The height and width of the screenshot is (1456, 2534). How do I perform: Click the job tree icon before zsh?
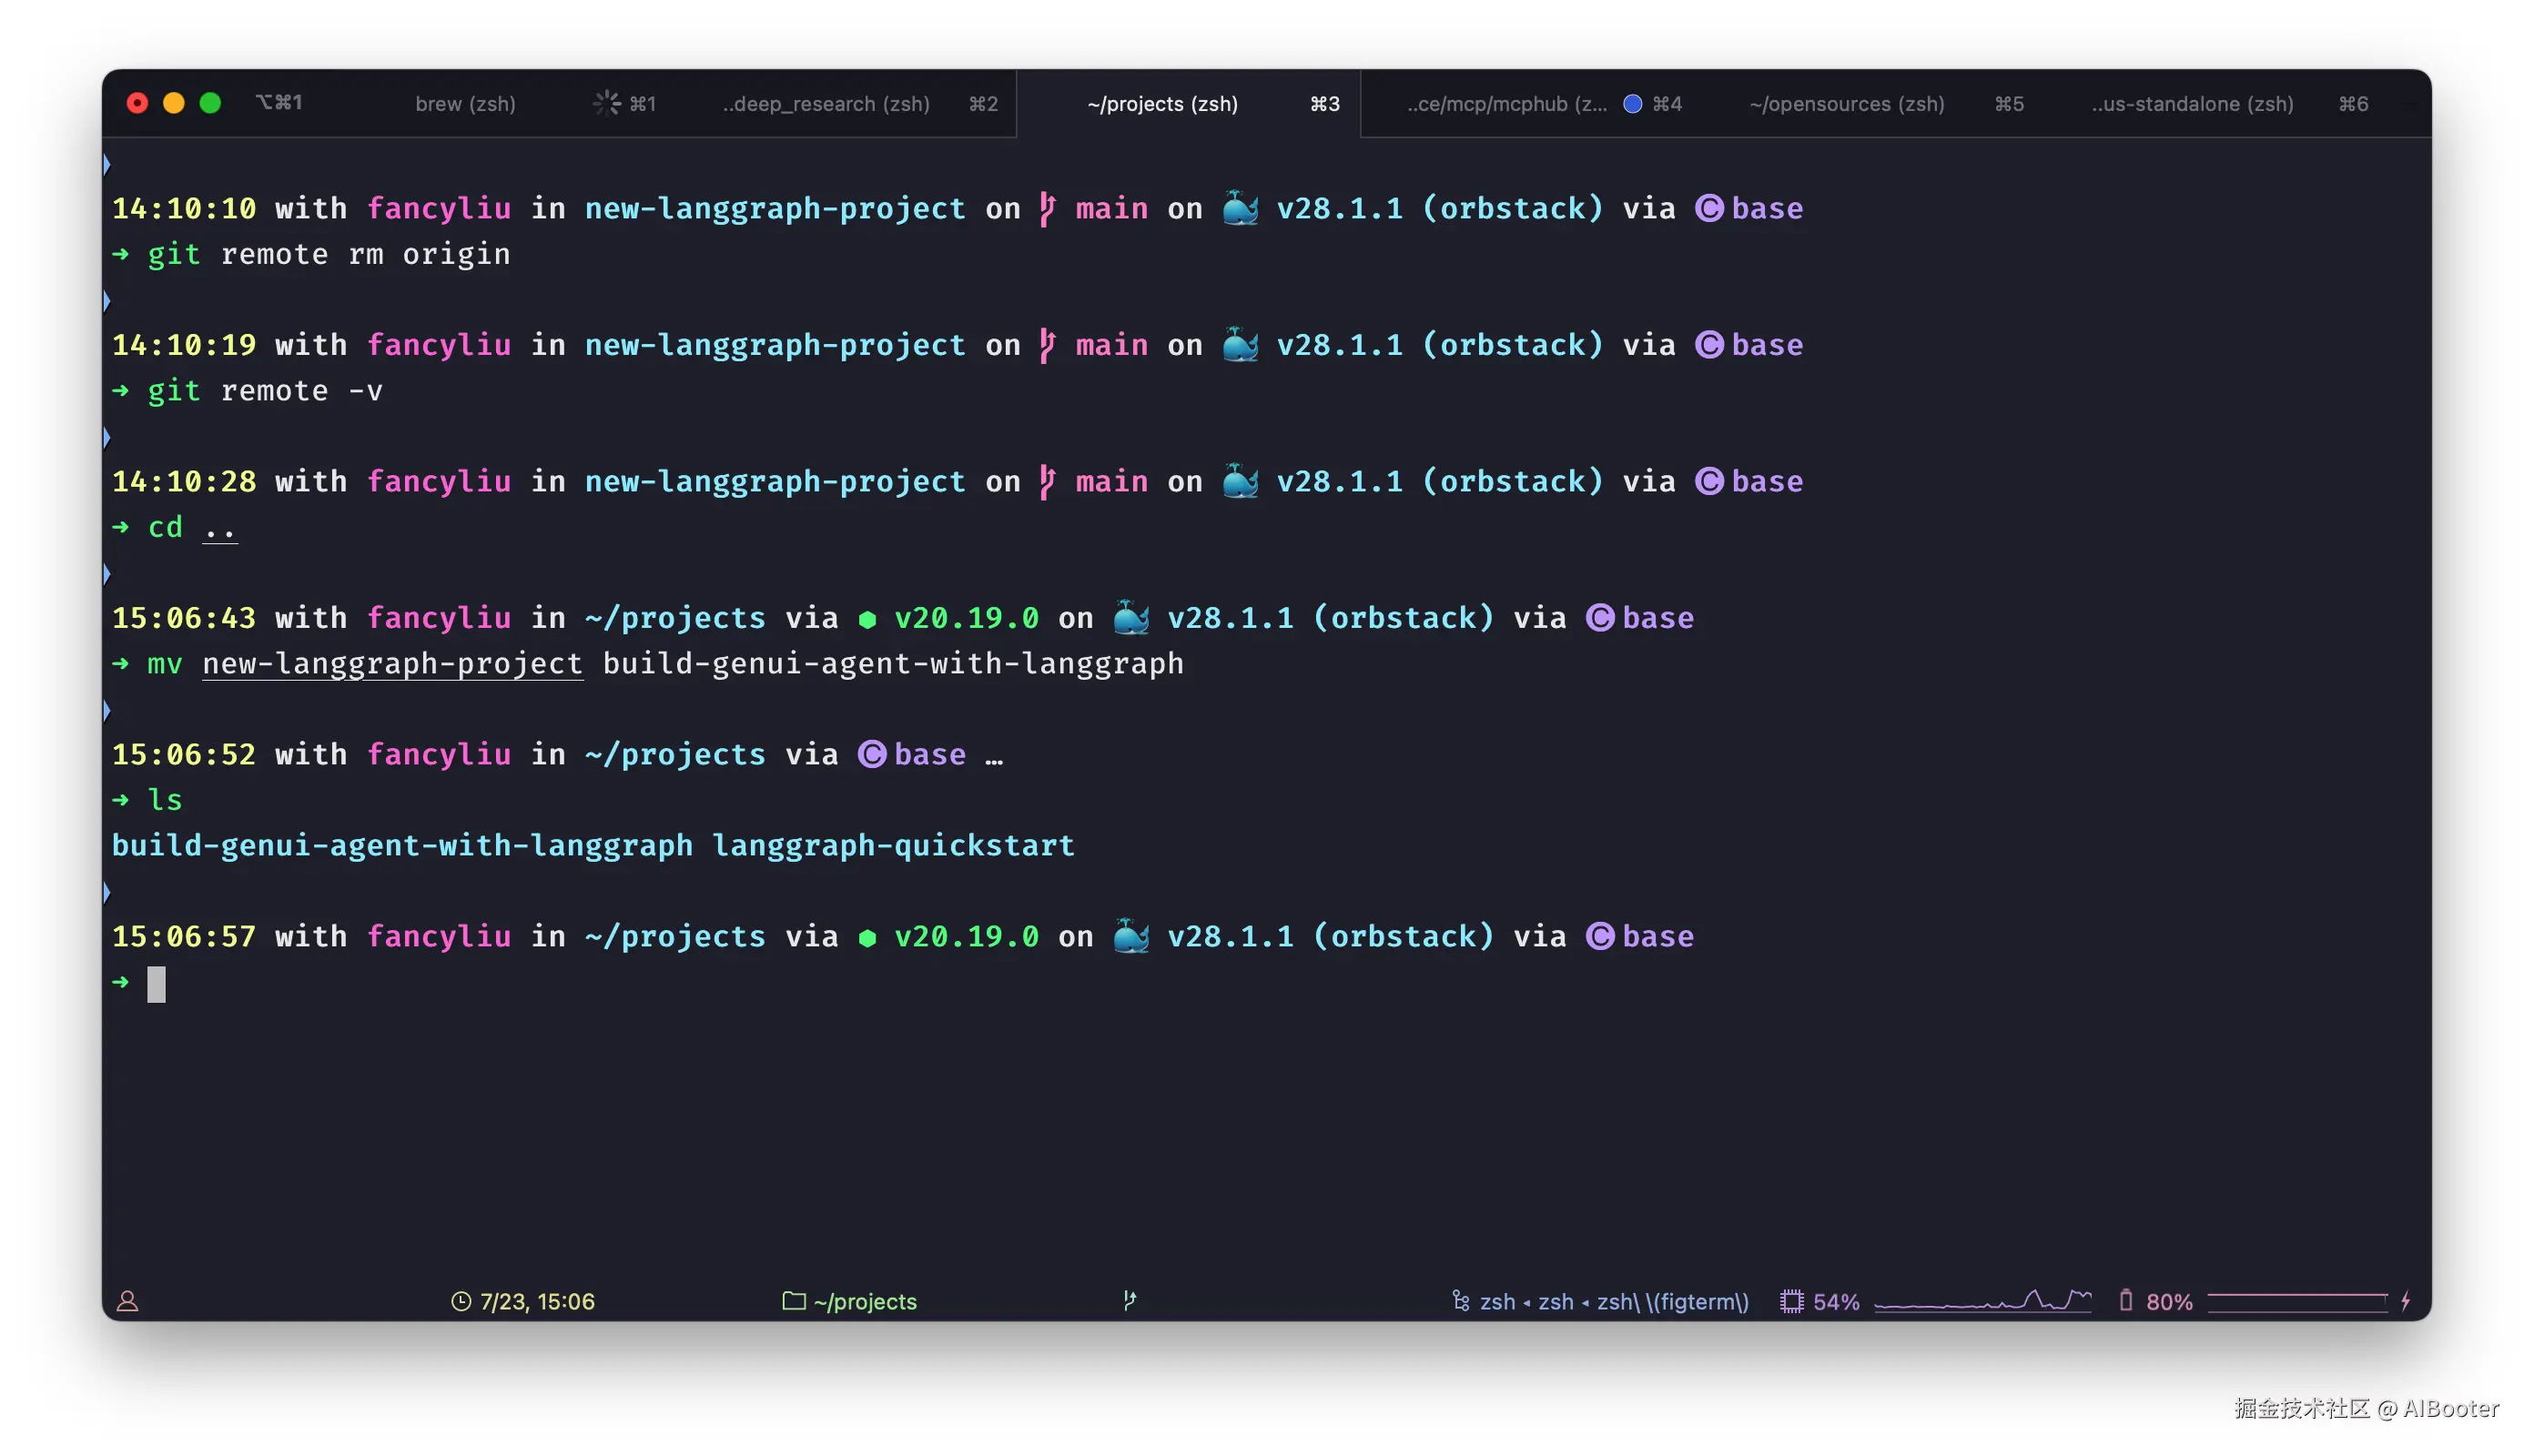(x=1461, y=1301)
